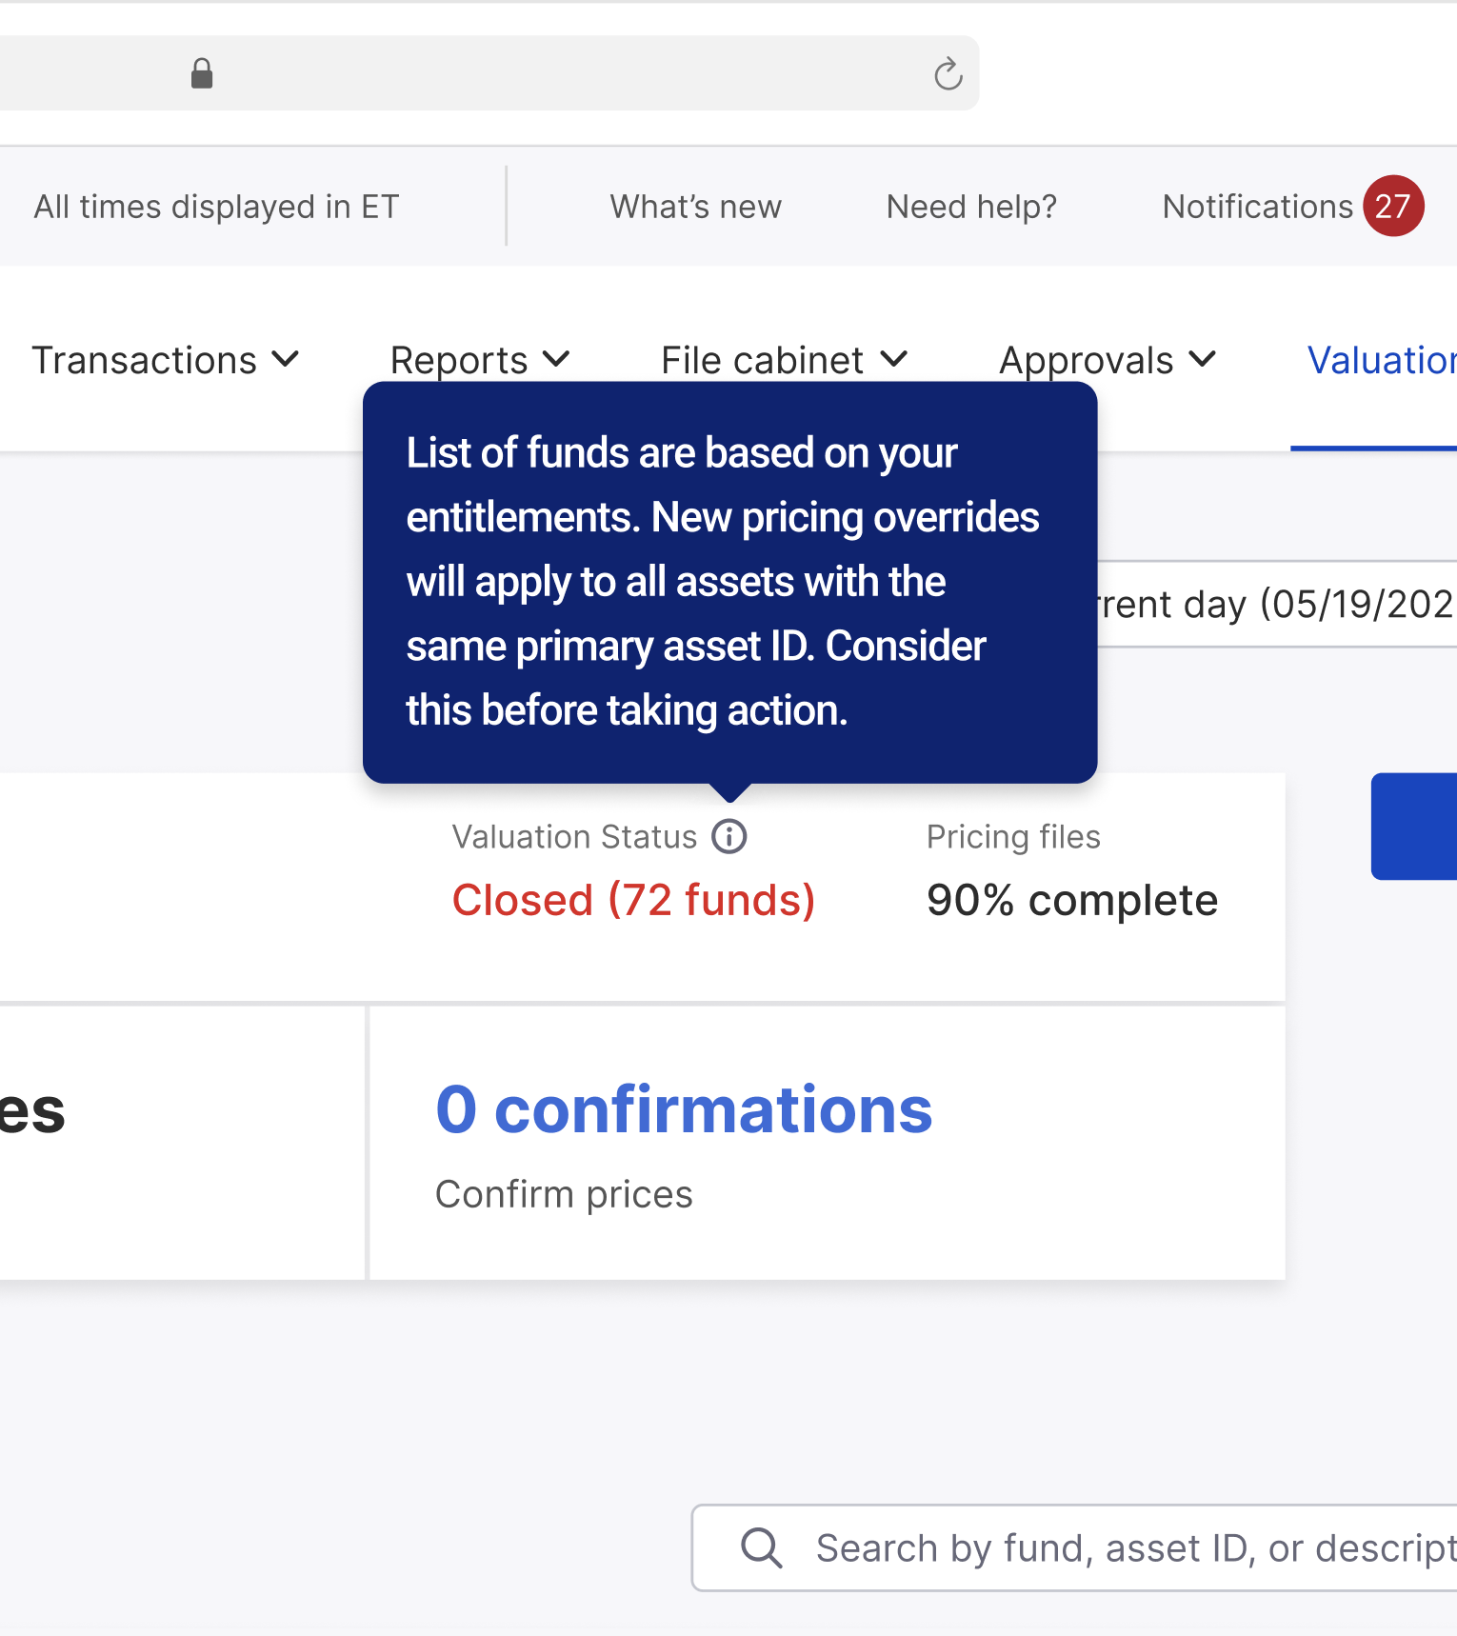Open the Transactions menu

pos(166,361)
